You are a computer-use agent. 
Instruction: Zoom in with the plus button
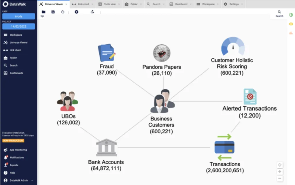pyautogui.click(x=279, y=172)
